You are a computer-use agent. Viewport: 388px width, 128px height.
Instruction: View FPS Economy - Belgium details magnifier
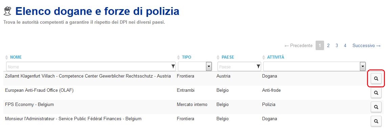[376, 107]
